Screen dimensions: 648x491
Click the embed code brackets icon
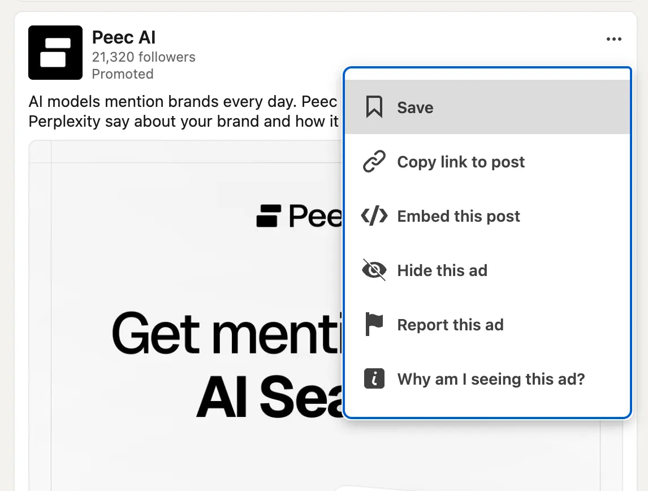coord(374,216)
